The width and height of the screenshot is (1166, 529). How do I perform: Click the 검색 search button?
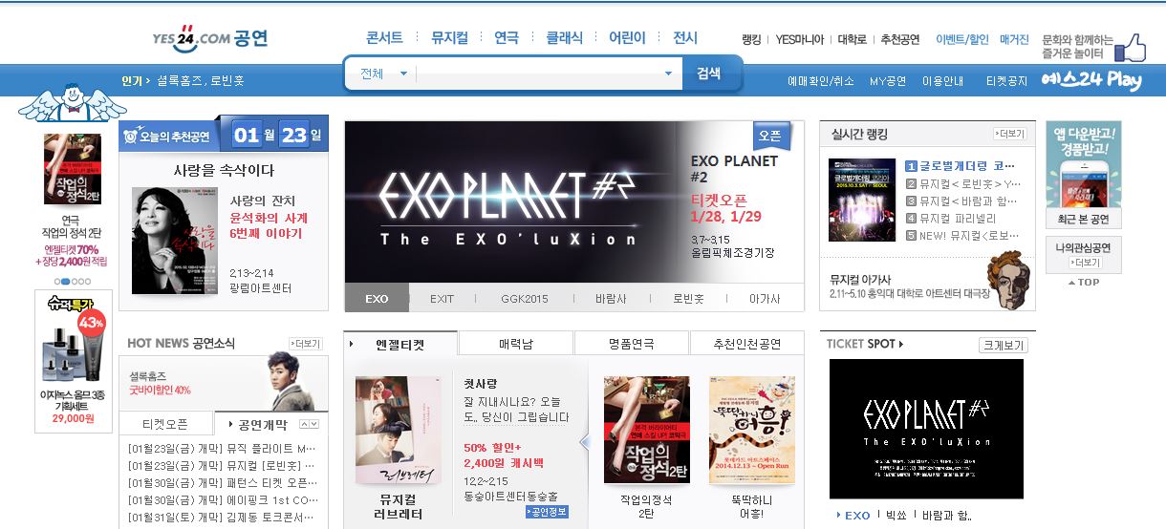pyautogui.click(x=708, y=74)
